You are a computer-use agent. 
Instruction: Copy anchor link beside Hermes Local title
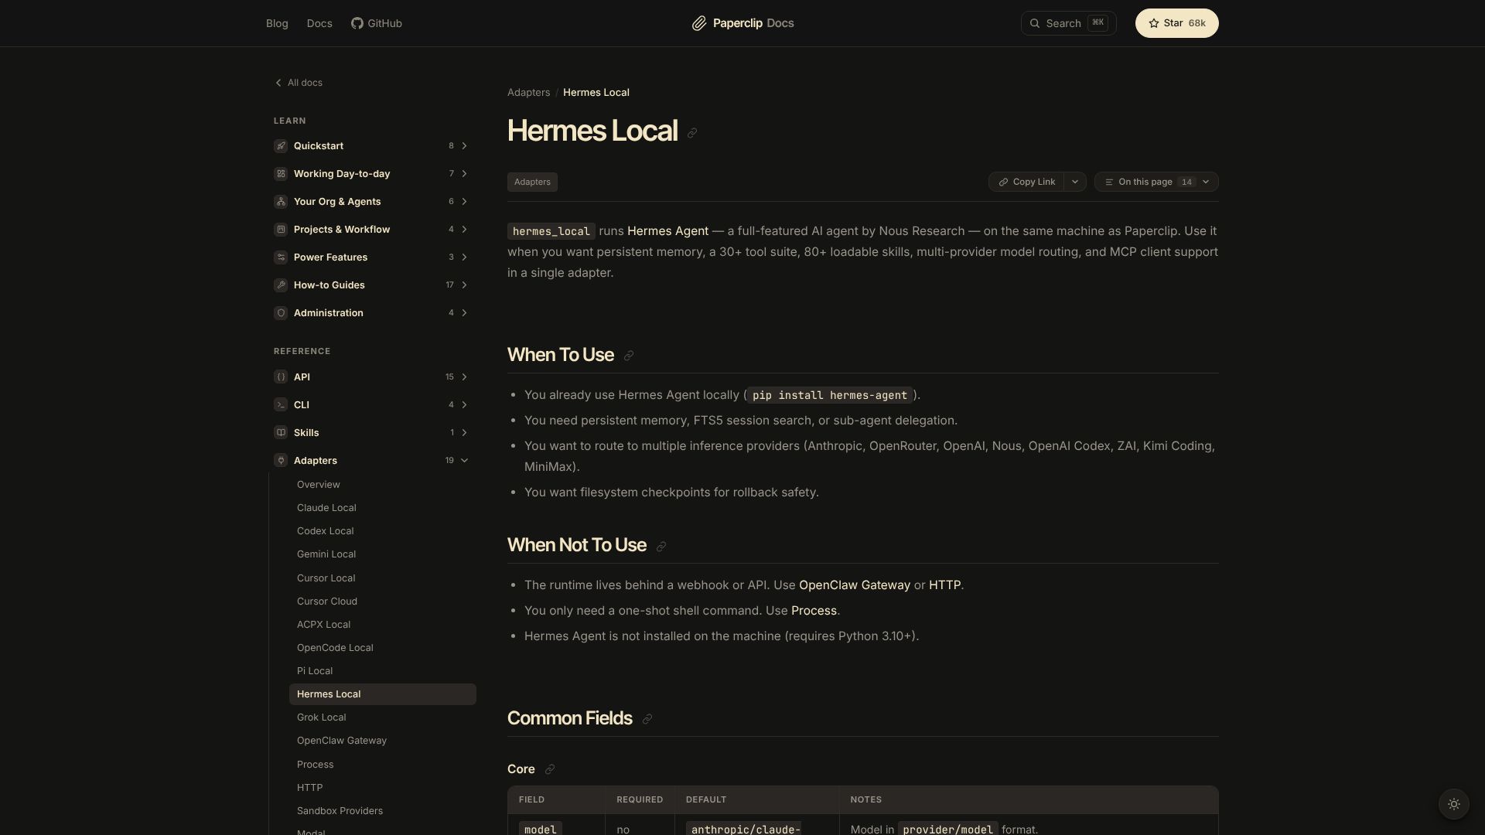pos(692,133)
